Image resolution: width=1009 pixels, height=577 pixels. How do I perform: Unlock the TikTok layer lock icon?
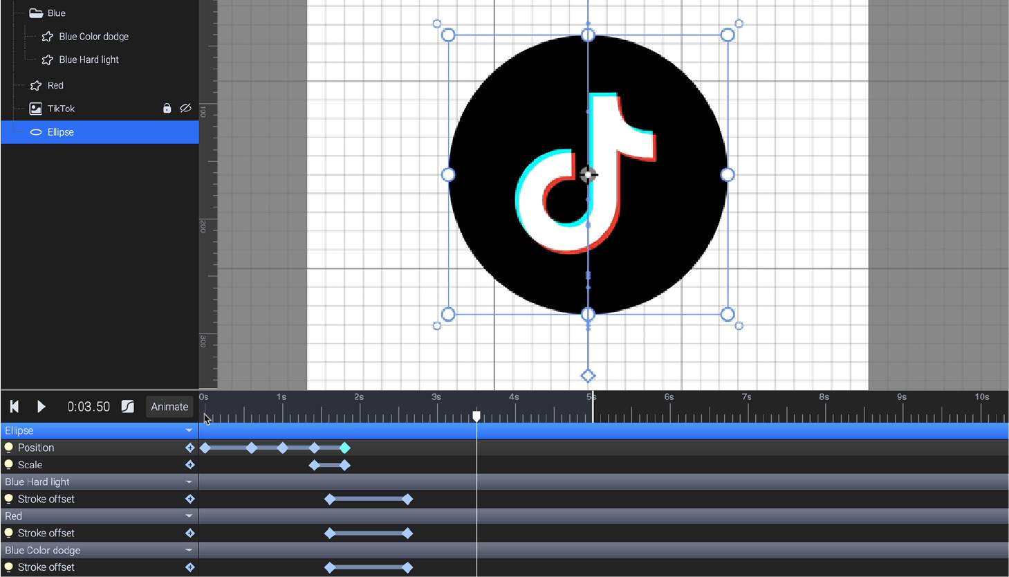[x=167, y=109]
